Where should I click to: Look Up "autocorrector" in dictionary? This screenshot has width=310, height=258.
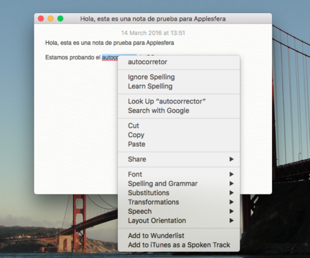tap(178, 101)
